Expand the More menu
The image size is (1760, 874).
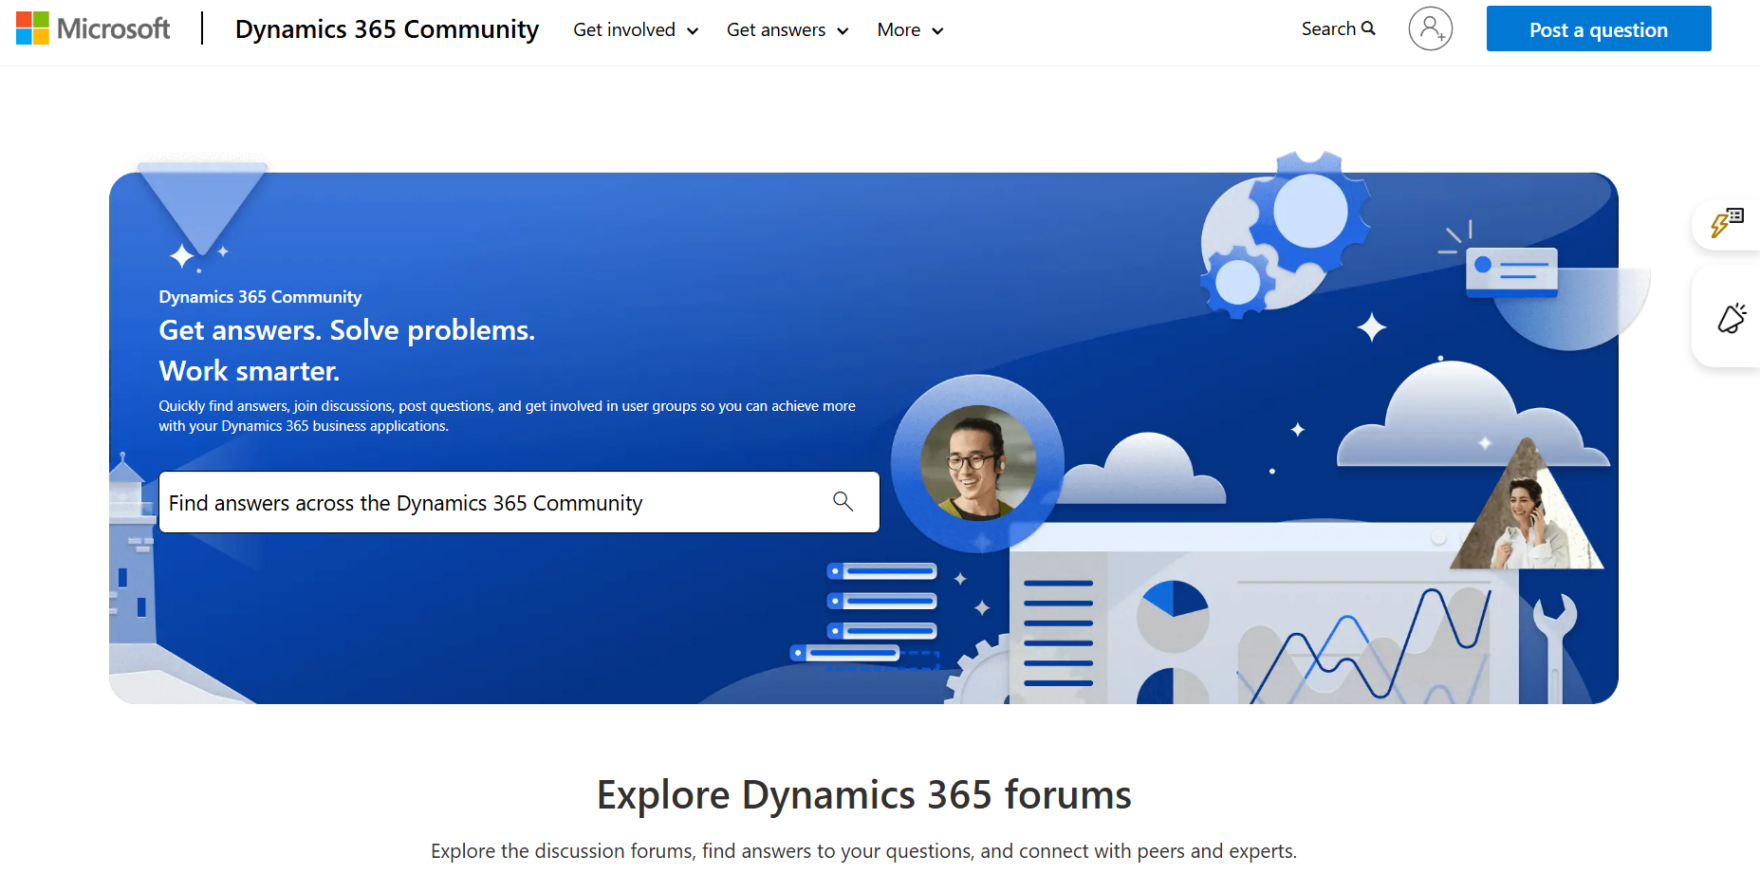pos(910,30)
